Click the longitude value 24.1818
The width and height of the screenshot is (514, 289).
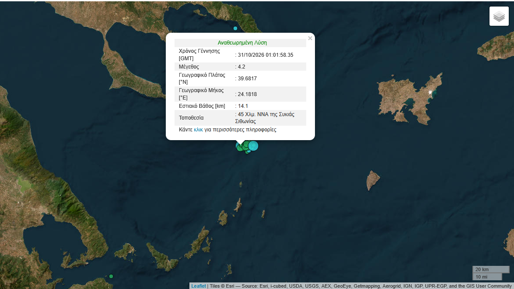point(247,94)
